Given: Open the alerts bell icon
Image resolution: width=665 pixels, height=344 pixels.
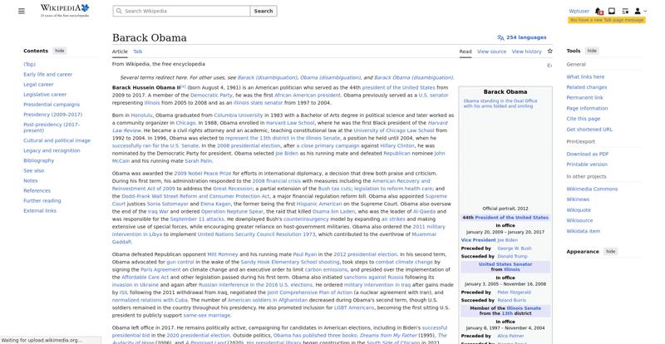Looking at the screenshot, I should click(599, 12).
